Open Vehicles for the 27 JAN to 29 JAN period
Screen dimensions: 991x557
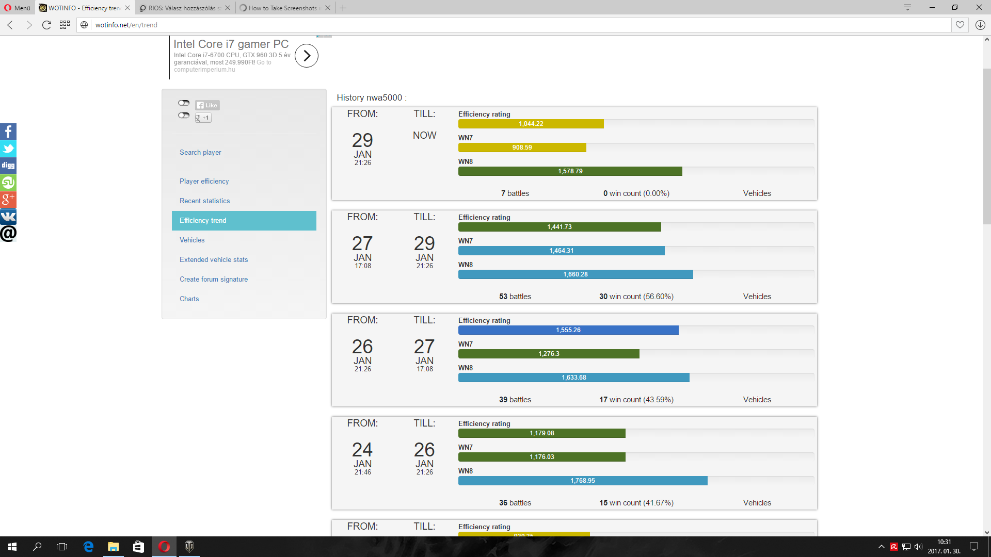tap(757, 297)
